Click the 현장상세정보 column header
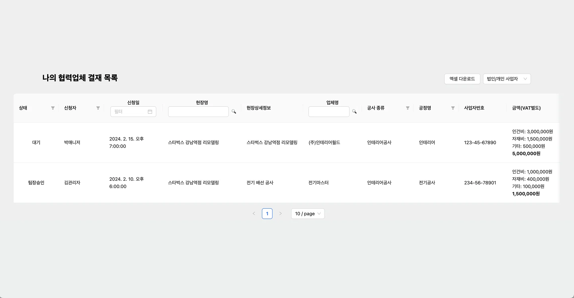The width and height of the screenshot is (574, 298). pyautogui.click(x=259, y=108)
